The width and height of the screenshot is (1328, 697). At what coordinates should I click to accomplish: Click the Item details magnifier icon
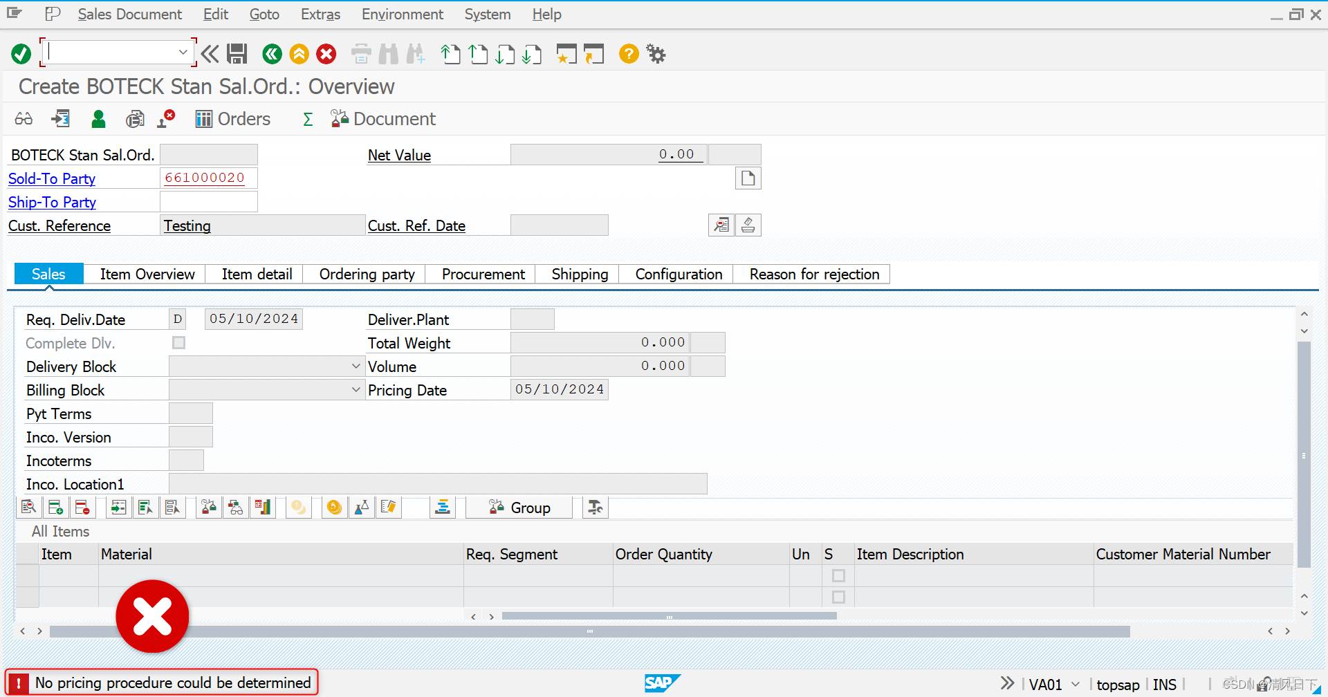click(29, 508)
